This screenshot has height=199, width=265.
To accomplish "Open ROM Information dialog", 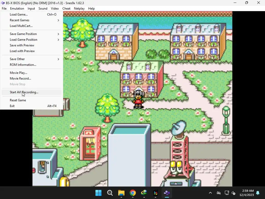I will click(32, 65).
